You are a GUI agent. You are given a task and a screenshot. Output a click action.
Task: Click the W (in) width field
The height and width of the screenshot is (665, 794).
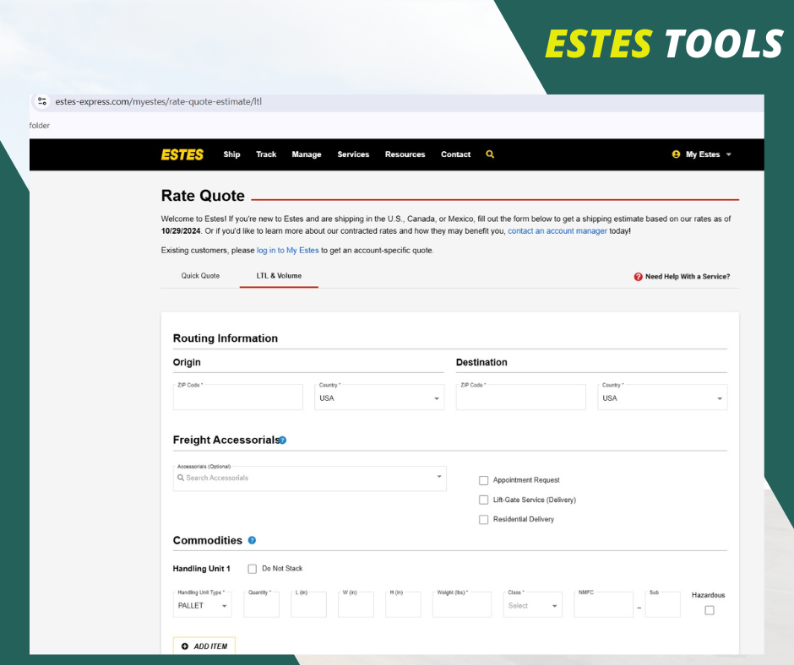click(x=356, y=605)
